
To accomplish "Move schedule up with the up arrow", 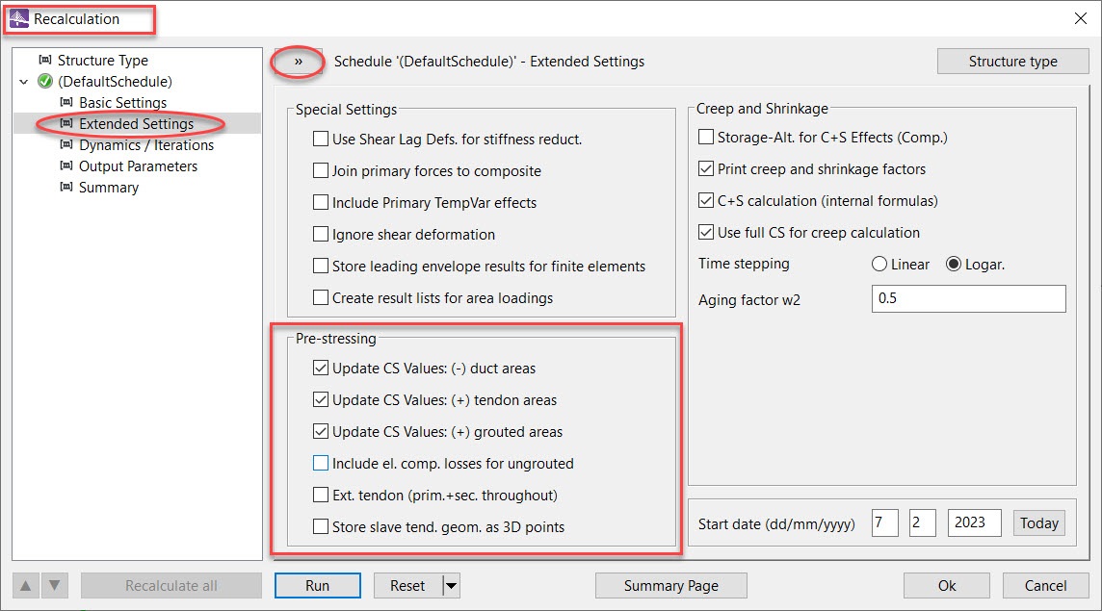I will (x=25, y=586).
